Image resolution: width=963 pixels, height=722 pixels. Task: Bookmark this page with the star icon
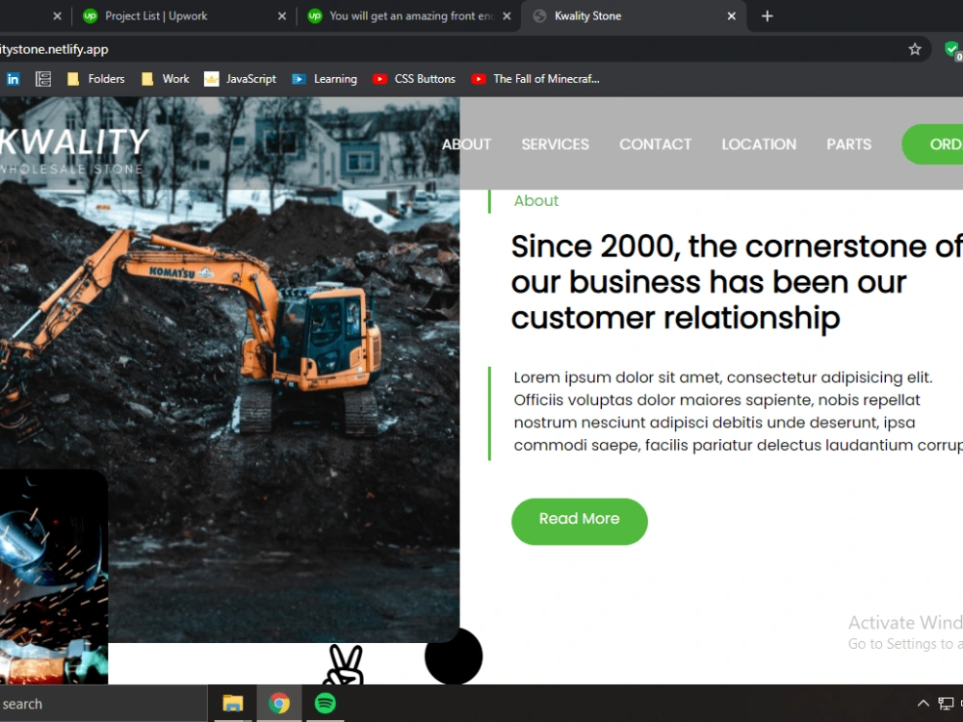click(x=915, y=49)
